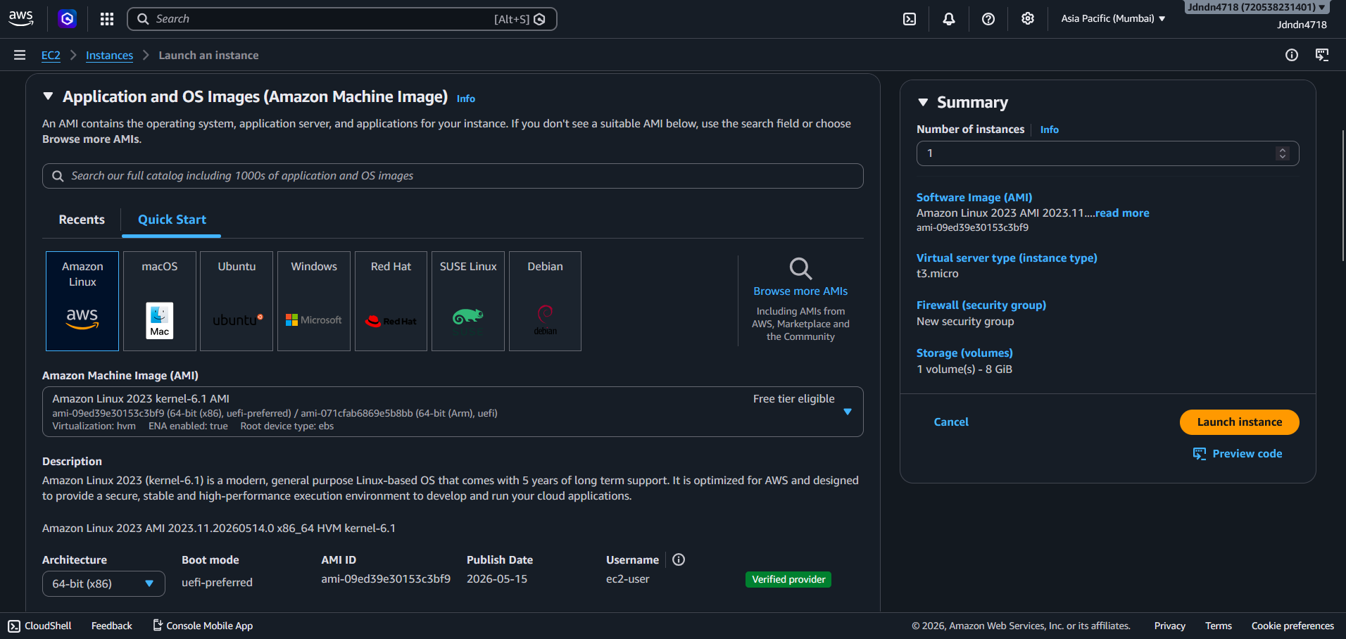Click the Launch instance button

click(1240, 422)
